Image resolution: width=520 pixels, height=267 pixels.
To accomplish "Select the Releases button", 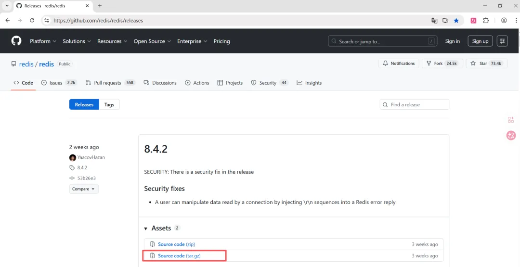I will pos(84,104).
